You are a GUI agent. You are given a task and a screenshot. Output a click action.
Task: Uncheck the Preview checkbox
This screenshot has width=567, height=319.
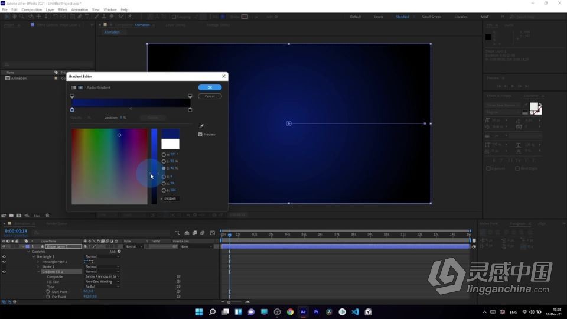click(x=201, y=135)
